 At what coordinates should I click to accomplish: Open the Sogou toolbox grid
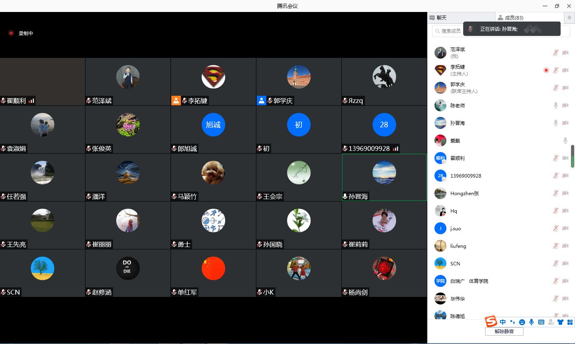[x=570, y=322]
